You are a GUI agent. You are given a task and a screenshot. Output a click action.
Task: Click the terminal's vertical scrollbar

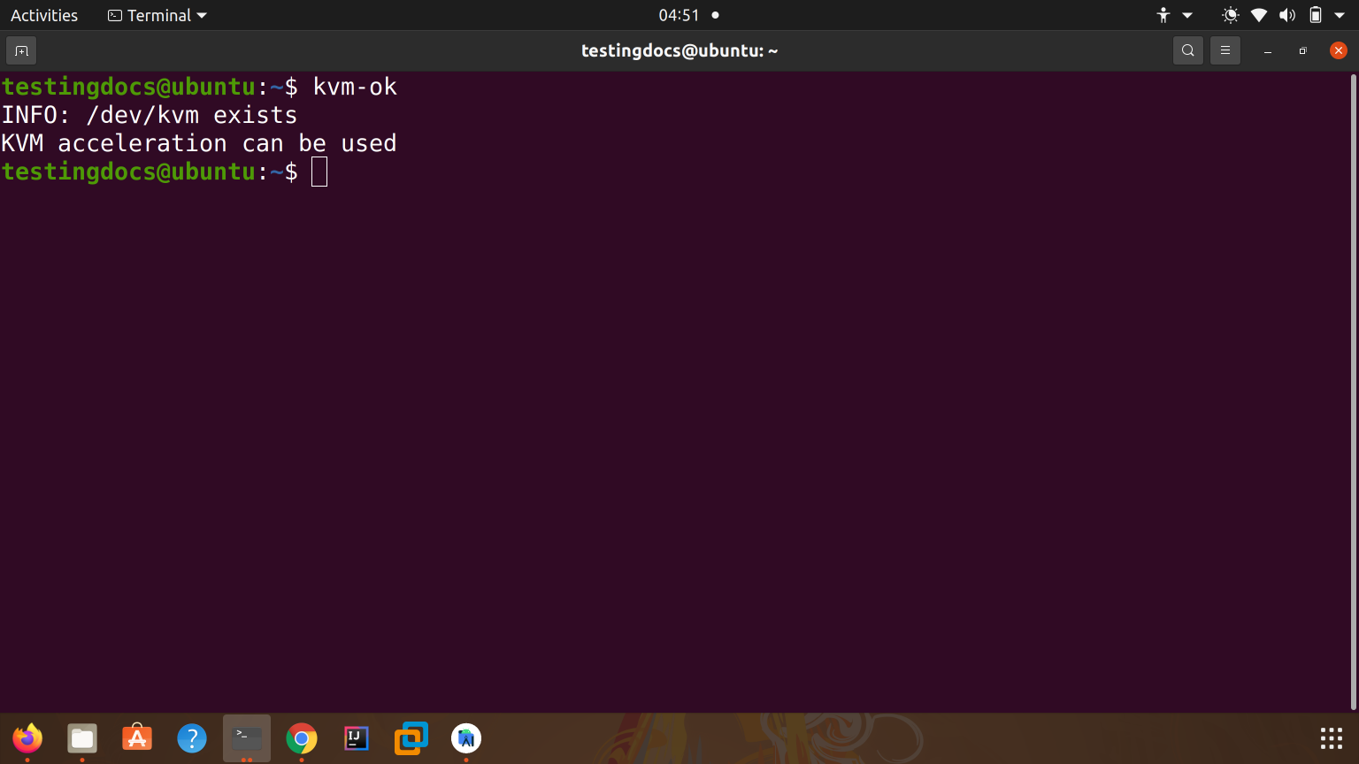(x=1353, y=389)
